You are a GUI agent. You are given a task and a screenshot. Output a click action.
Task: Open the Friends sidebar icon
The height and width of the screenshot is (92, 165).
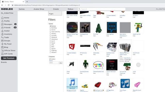click(x=2, y=28)
